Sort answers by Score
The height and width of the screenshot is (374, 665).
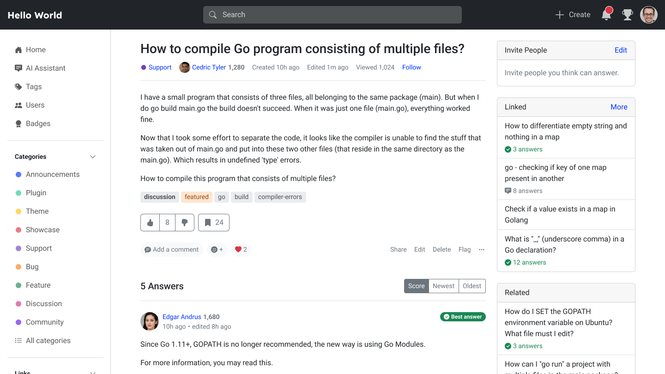(416, 286)
